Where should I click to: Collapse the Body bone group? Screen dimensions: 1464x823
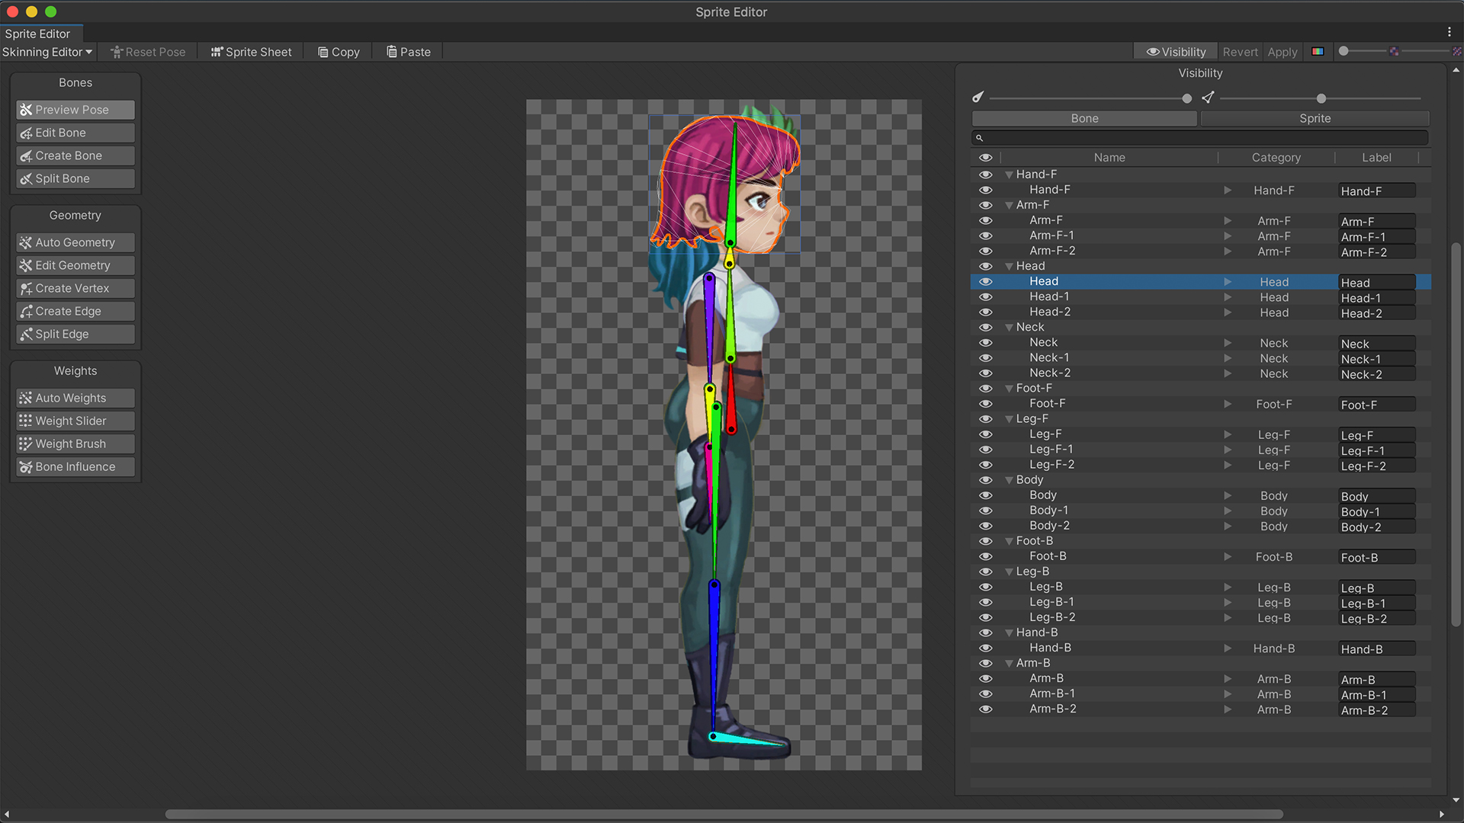(1009, 479)
